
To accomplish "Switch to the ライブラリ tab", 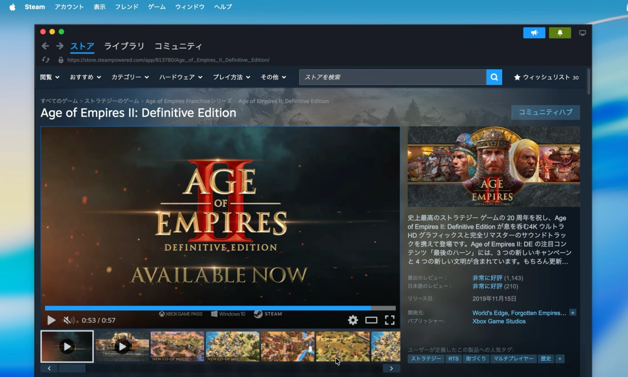I will 124,47.
